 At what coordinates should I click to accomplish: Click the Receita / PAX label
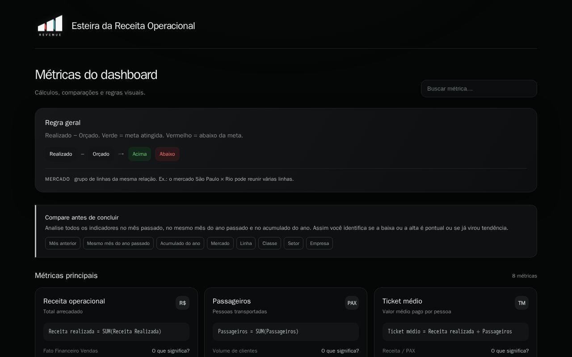399,351
